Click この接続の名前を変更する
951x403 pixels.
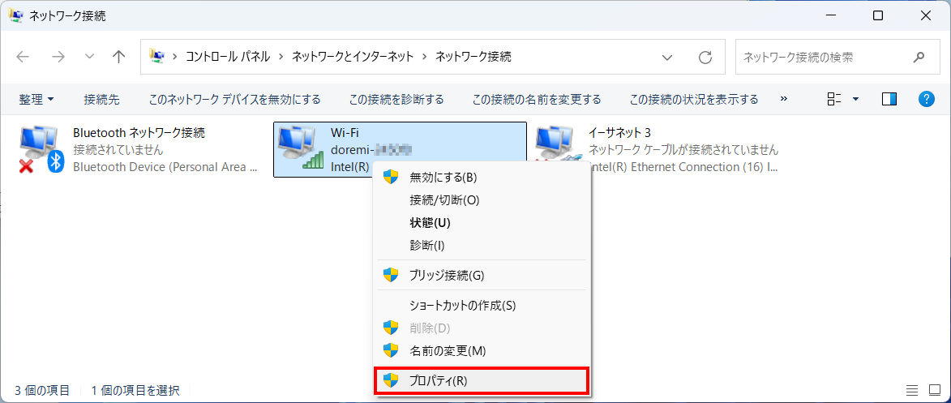537,99
